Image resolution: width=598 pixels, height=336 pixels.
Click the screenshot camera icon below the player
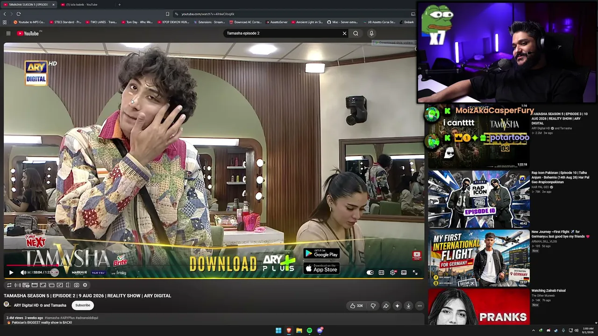click(x=77, y=285)
